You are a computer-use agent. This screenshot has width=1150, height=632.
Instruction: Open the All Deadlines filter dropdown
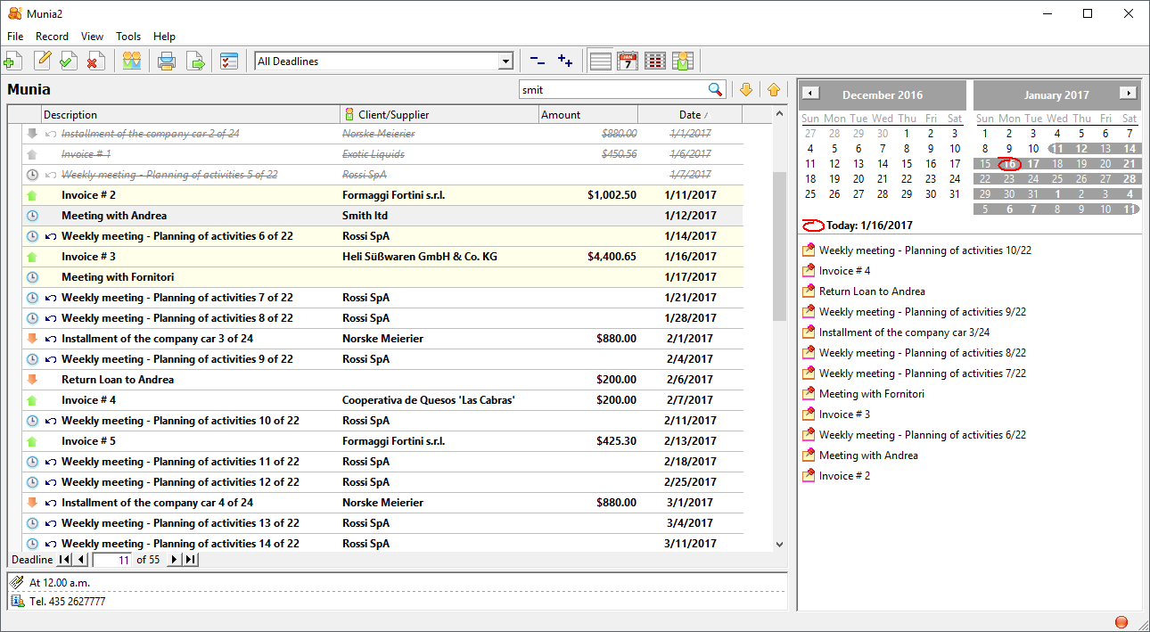[x=384, y=62]
